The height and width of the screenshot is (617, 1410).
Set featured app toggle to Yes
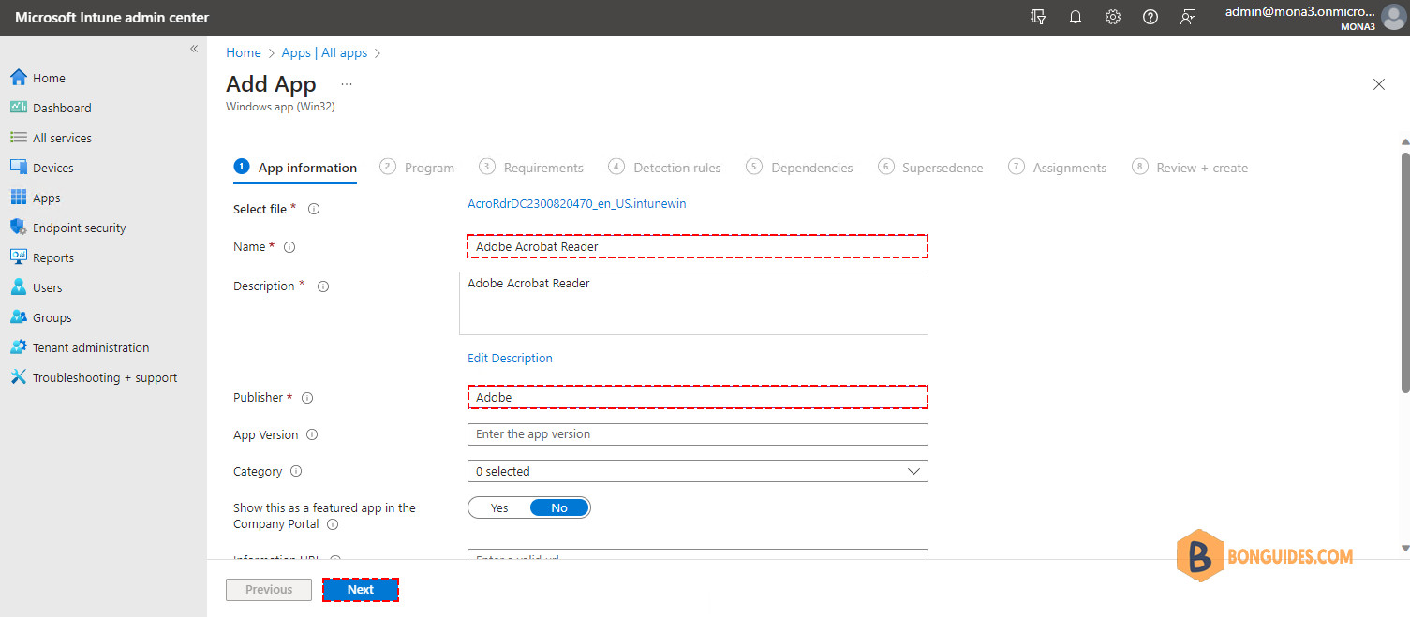pyautogui.click(x=499, y=507)
